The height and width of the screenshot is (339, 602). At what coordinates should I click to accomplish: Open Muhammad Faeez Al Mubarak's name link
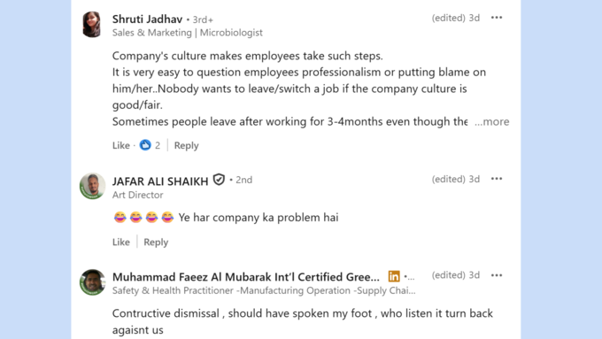click(x=246, y=277)
